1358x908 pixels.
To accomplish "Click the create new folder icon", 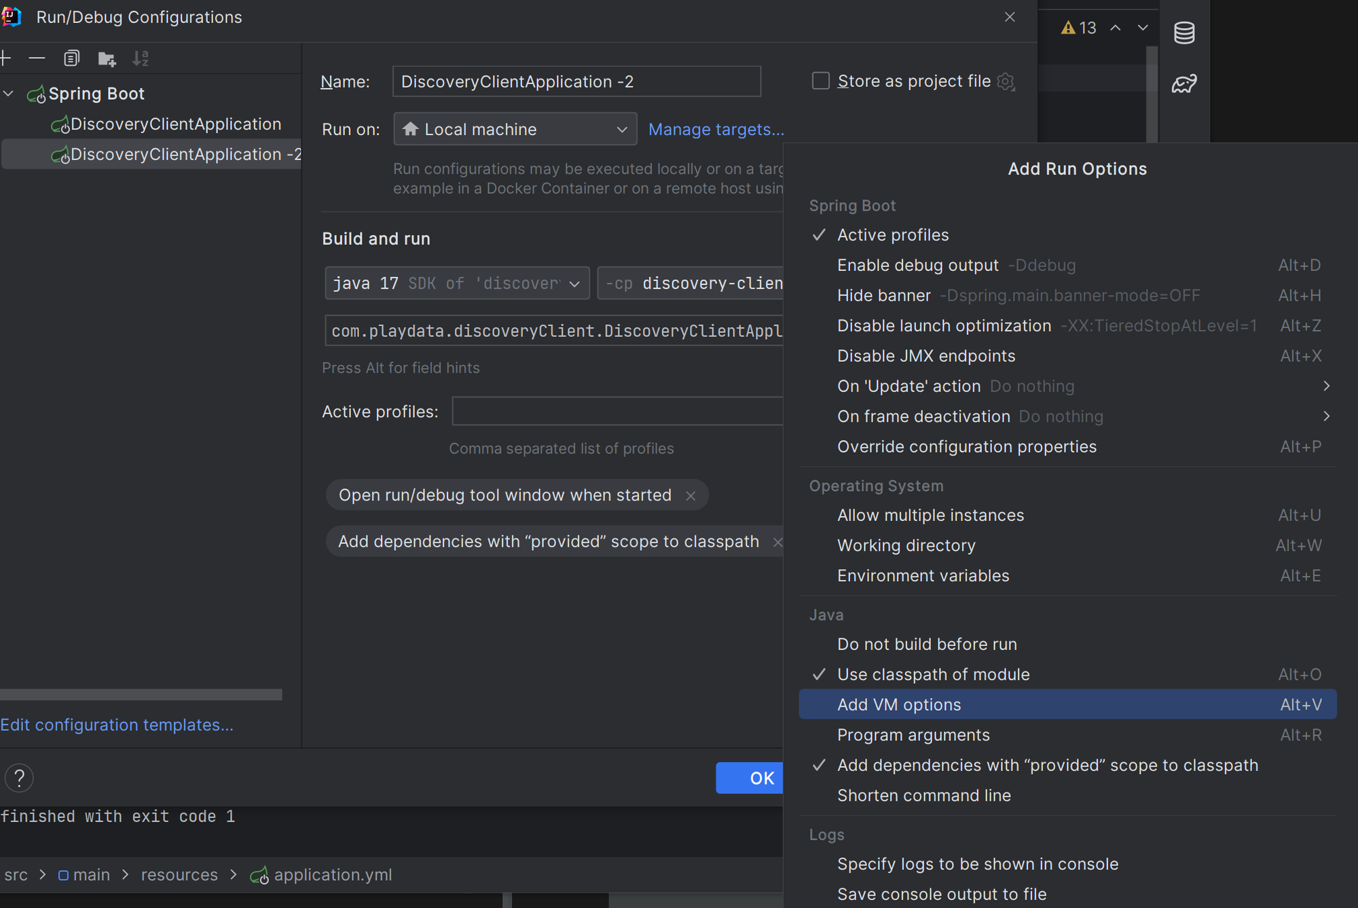I will pos(106,58).
